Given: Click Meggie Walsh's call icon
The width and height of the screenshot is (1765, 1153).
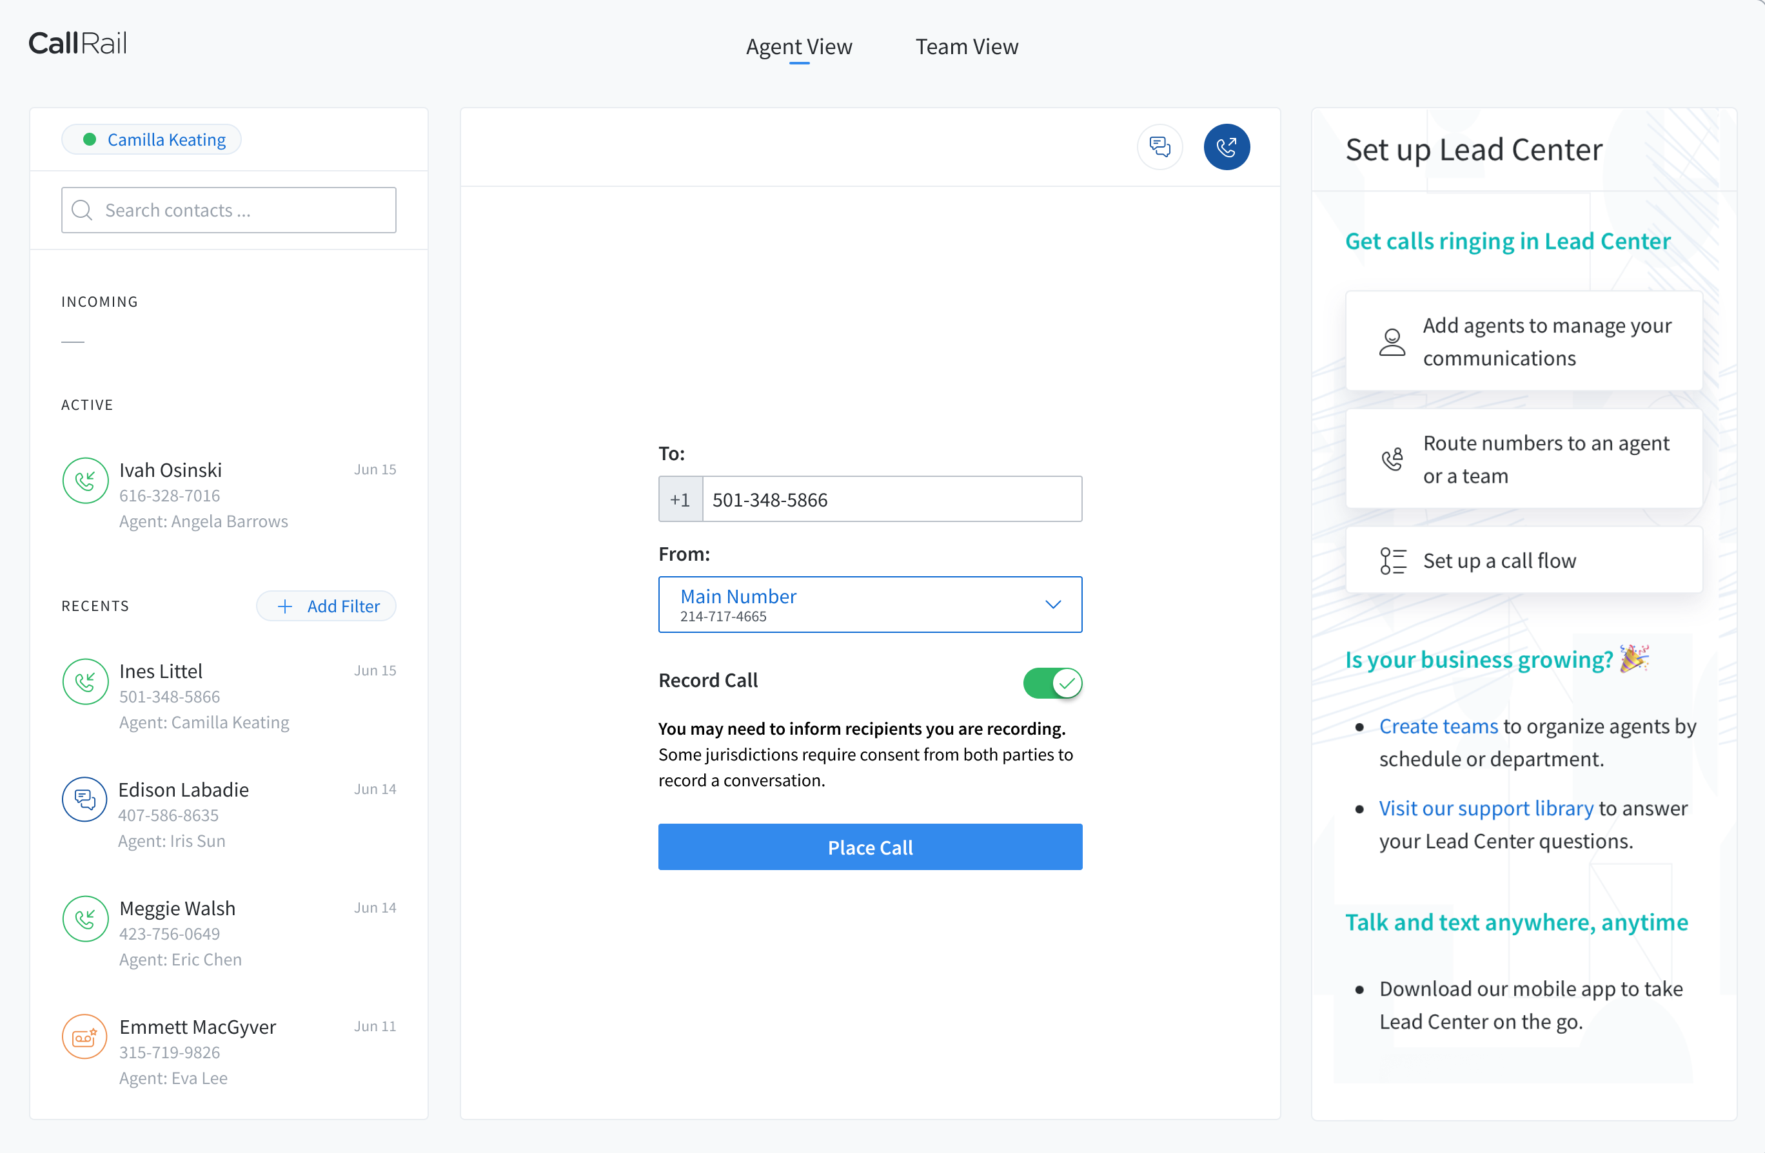Looking at the screenshot, I should 85,919.
